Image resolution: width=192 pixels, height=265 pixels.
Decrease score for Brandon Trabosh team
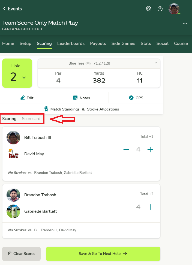126,207
